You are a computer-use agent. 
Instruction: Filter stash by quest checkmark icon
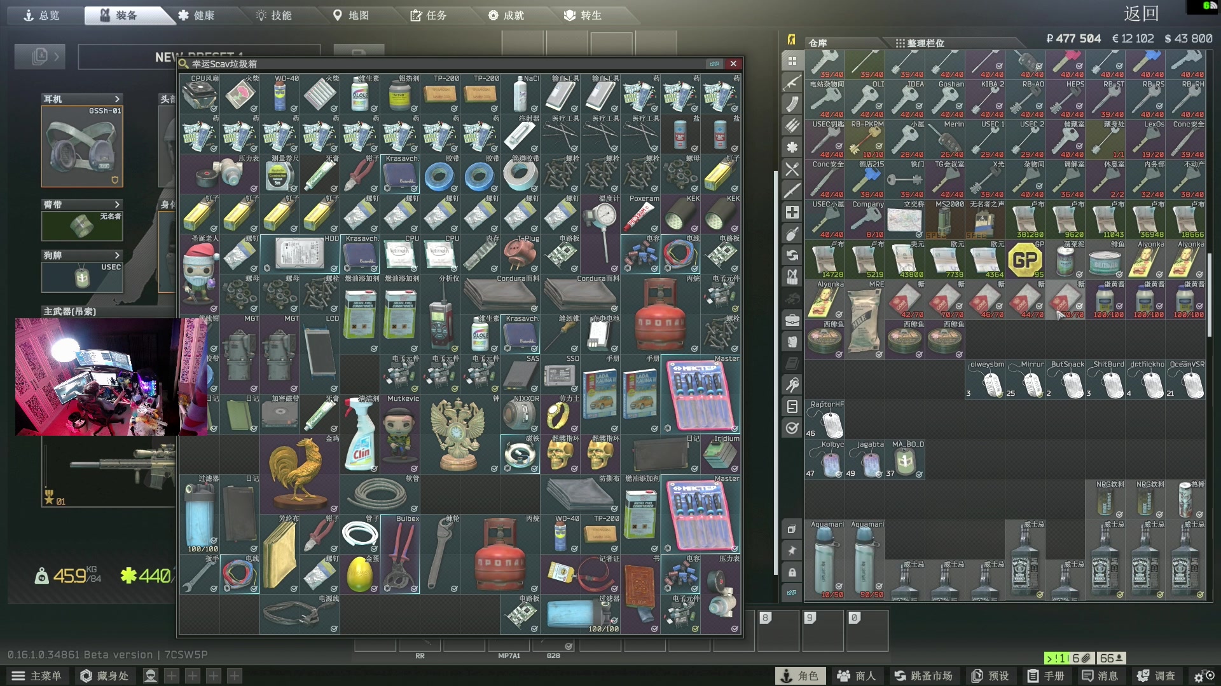[792, 428]
